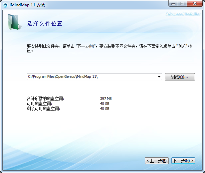The image size is (205, 173).
Task: Minimize the installer window
Action: (173, 4)
